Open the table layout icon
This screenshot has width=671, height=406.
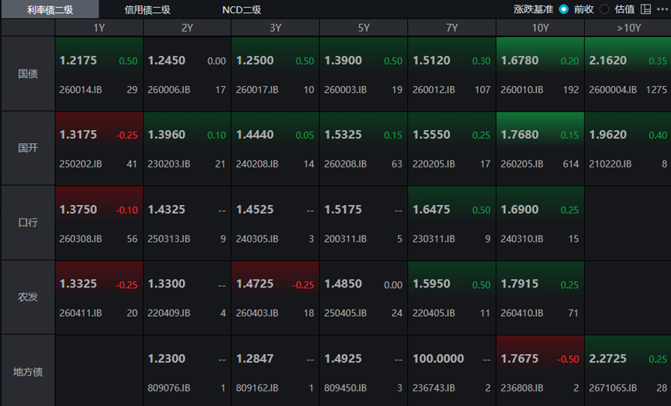(x=645, y=9)
